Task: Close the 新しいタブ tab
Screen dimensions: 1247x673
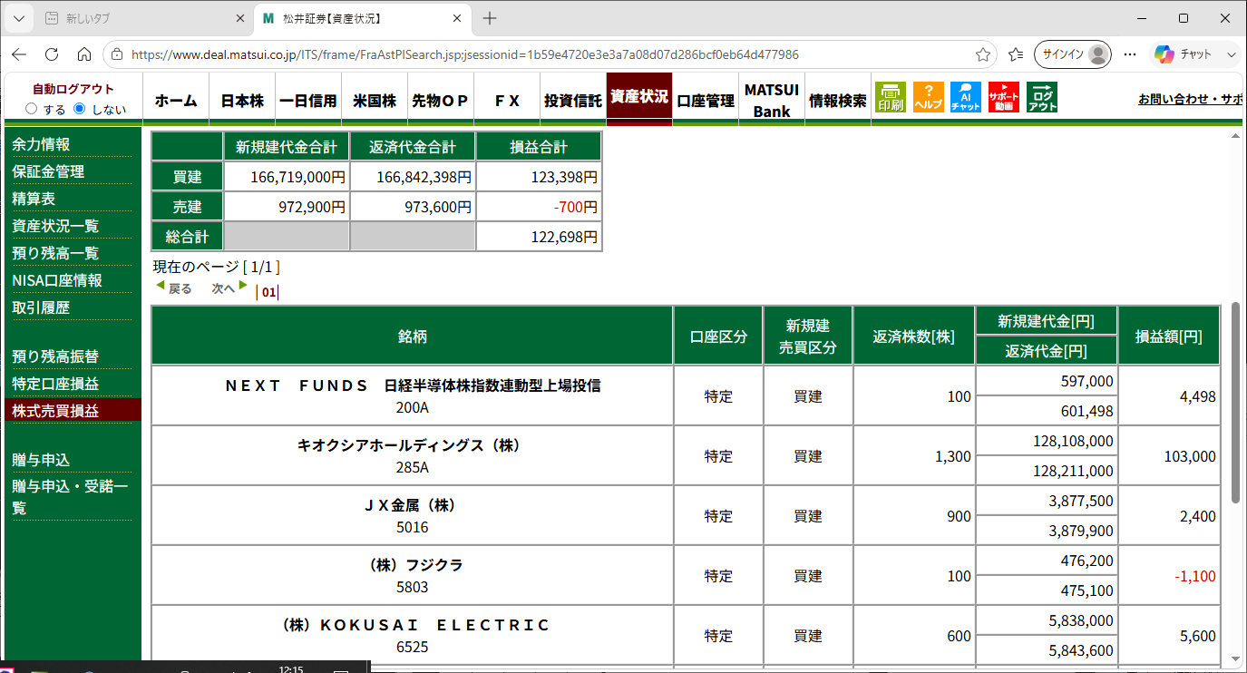Action: 240,18
